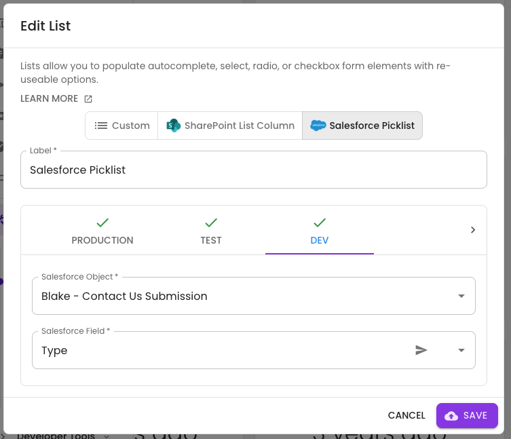Viewport: 511px width, 439px height.
Task: Select the Salesforce Picklist type
Action: 362,126
